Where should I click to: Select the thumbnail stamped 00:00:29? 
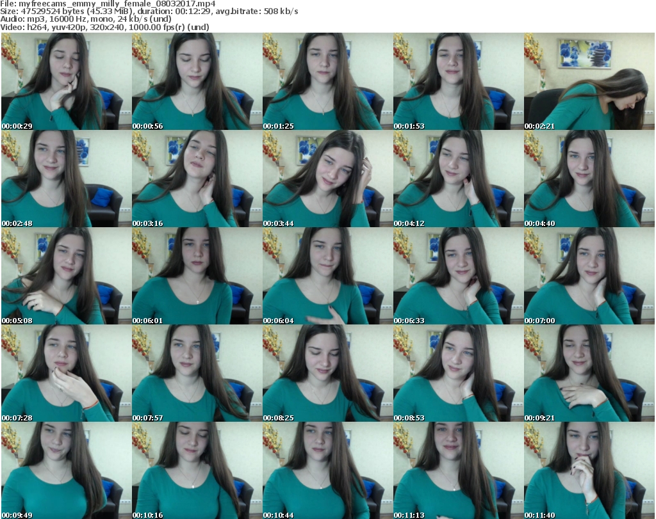pos(66,81)
